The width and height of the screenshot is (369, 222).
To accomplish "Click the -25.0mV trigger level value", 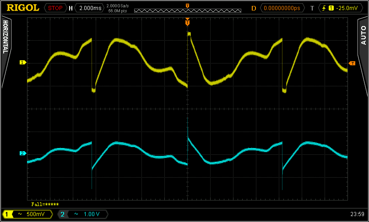I will (x=347, y=8).
